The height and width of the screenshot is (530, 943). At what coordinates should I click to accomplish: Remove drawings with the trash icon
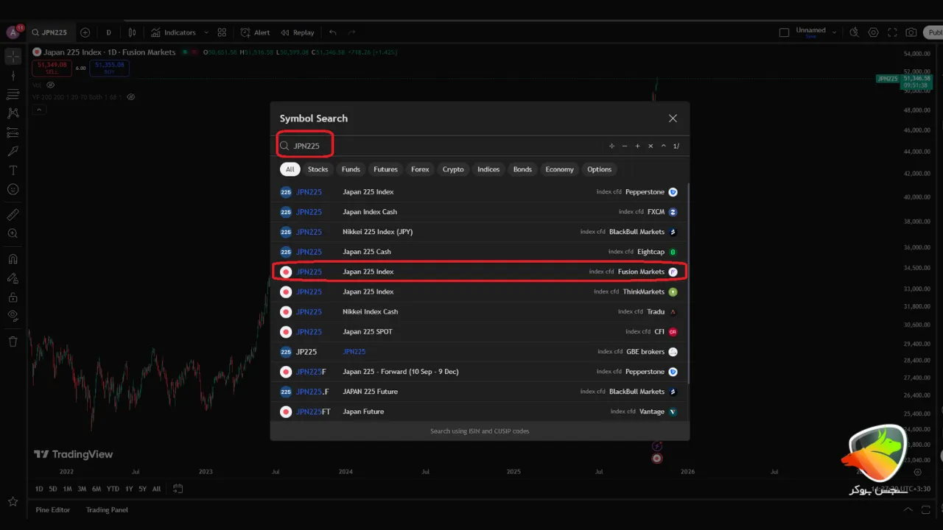pyautogui.click(x=13, y=342)
